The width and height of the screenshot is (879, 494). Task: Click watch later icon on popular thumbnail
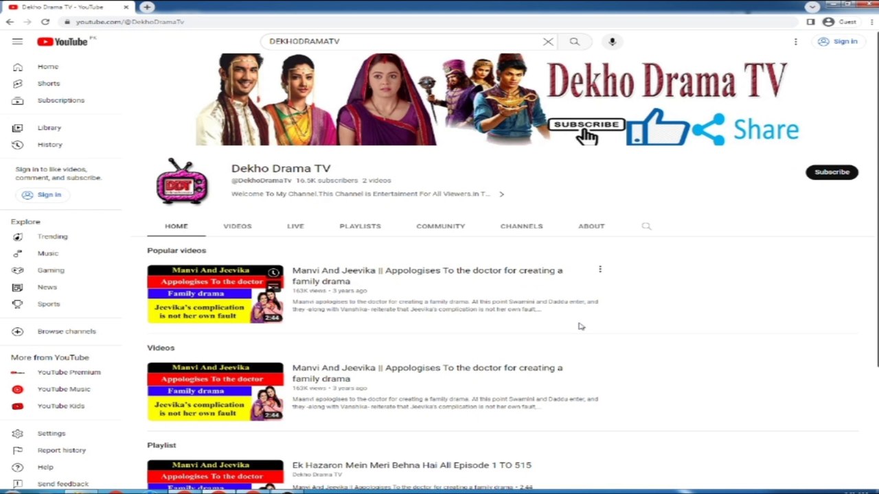coord(273,273)
